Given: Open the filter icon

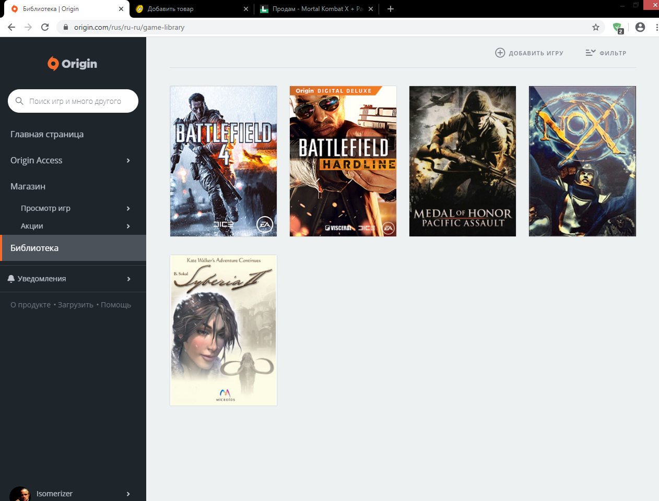Looking at the screenshot, I should (590, 53).
